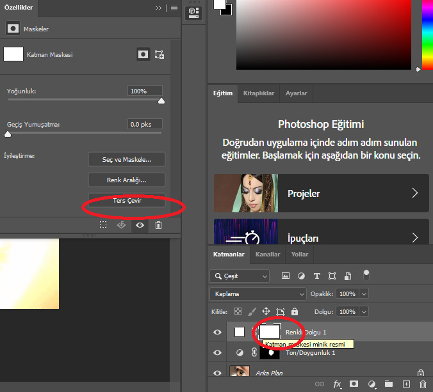Click the Geçiş Yumuşatma 0,0 pks field

click(x=145, y=124)
